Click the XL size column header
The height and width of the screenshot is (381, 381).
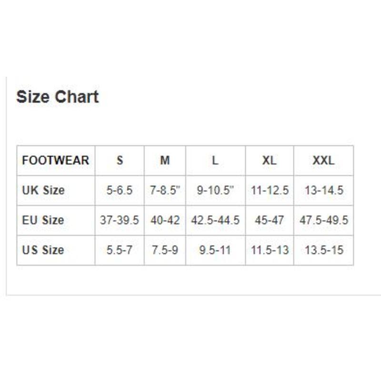(x=270, y=160)
